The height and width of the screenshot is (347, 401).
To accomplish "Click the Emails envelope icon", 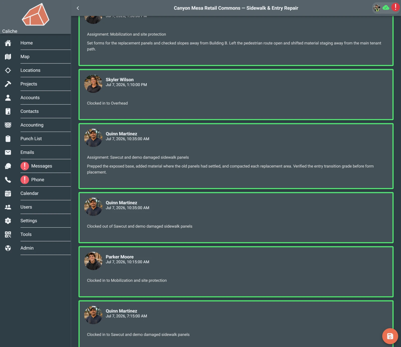I will click(x=8, y=152).
